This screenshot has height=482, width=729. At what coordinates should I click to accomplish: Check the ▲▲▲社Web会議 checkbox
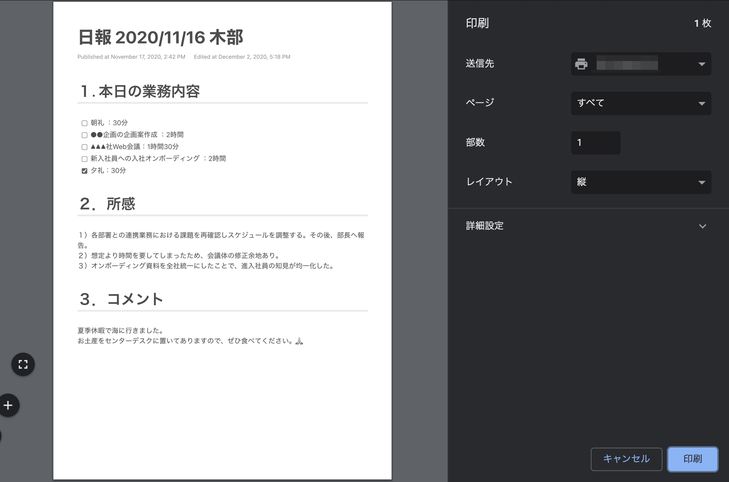coord(84,147)
